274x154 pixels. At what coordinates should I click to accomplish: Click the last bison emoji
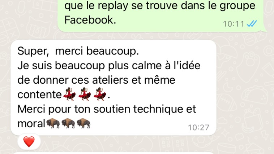[84, 123]
